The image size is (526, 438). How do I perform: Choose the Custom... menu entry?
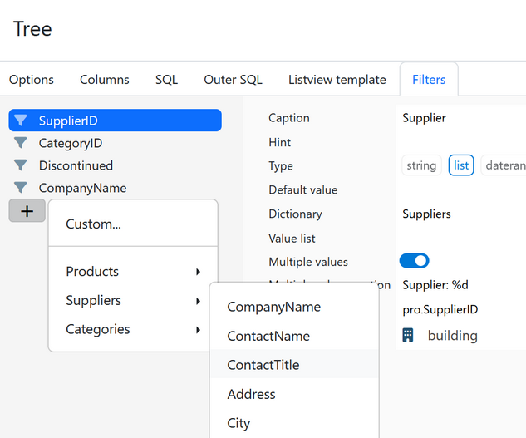point(133,224)
